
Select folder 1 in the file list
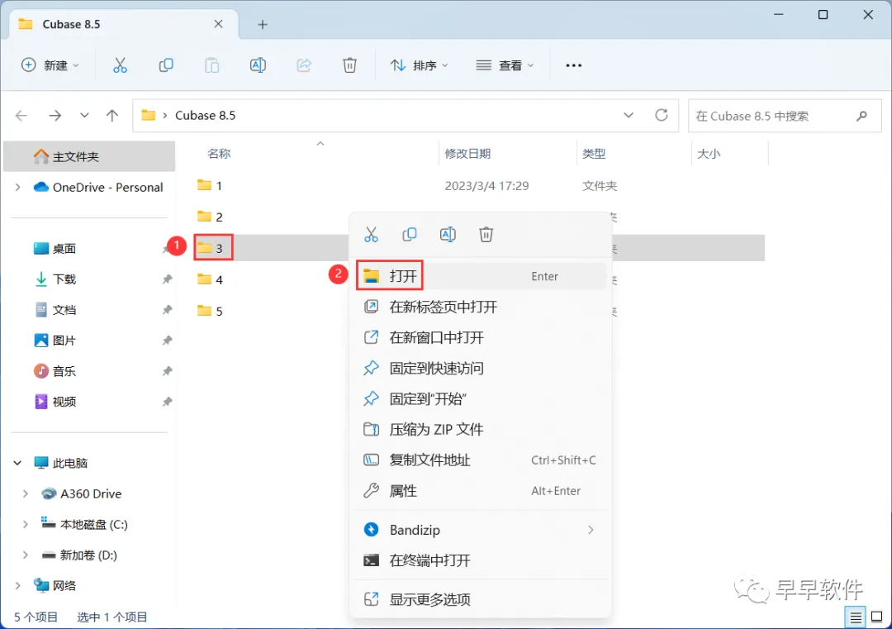pyautogui.click(x=479, y=186)
